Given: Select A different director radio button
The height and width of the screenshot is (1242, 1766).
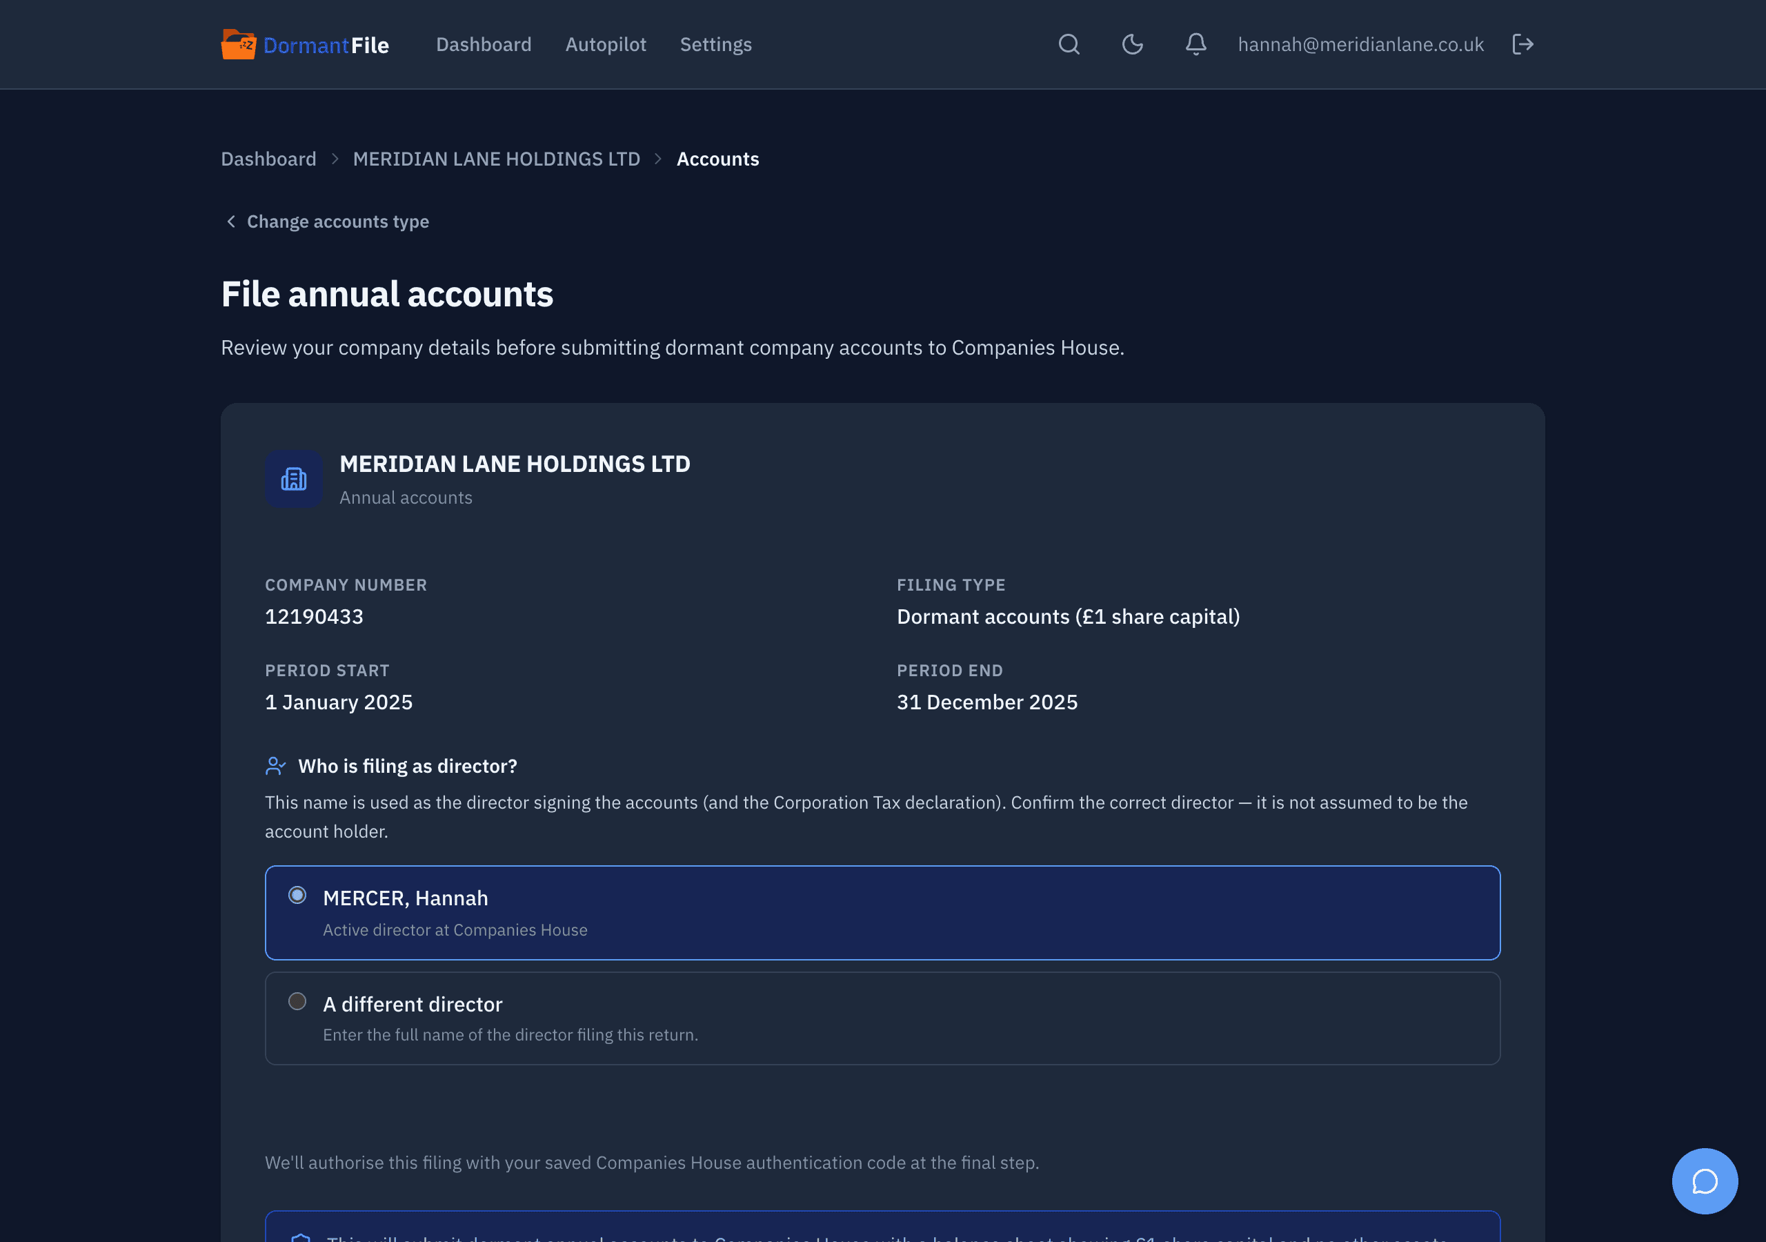Looking at the screenshot, I should (x=297, y=1001).
